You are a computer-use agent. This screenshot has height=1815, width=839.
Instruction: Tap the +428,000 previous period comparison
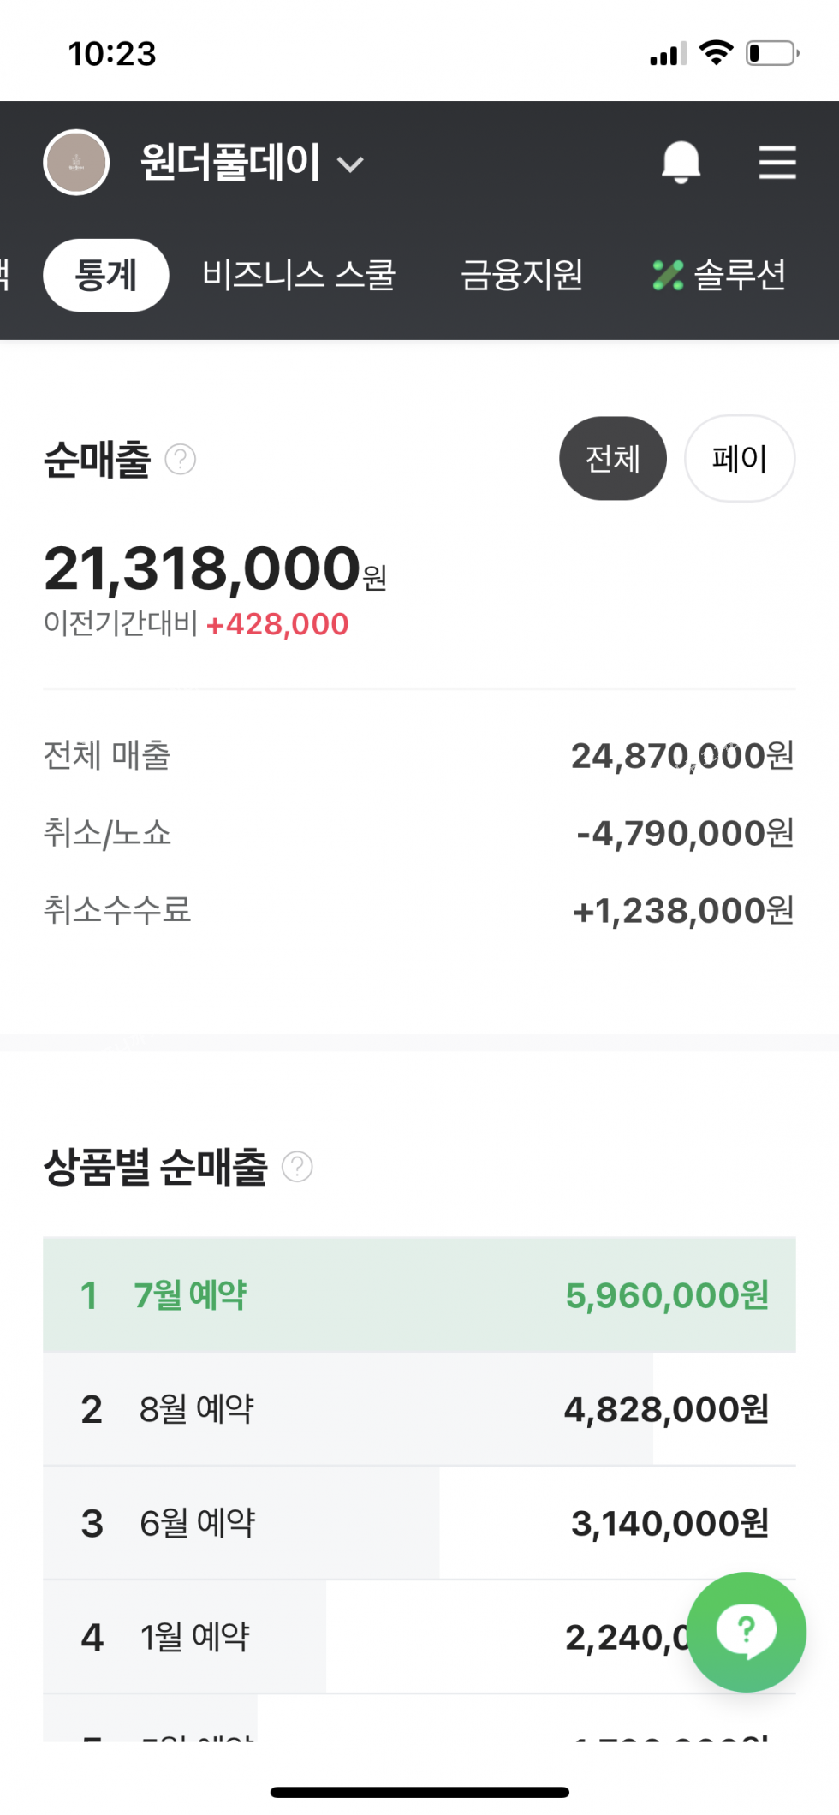[277, 624]
